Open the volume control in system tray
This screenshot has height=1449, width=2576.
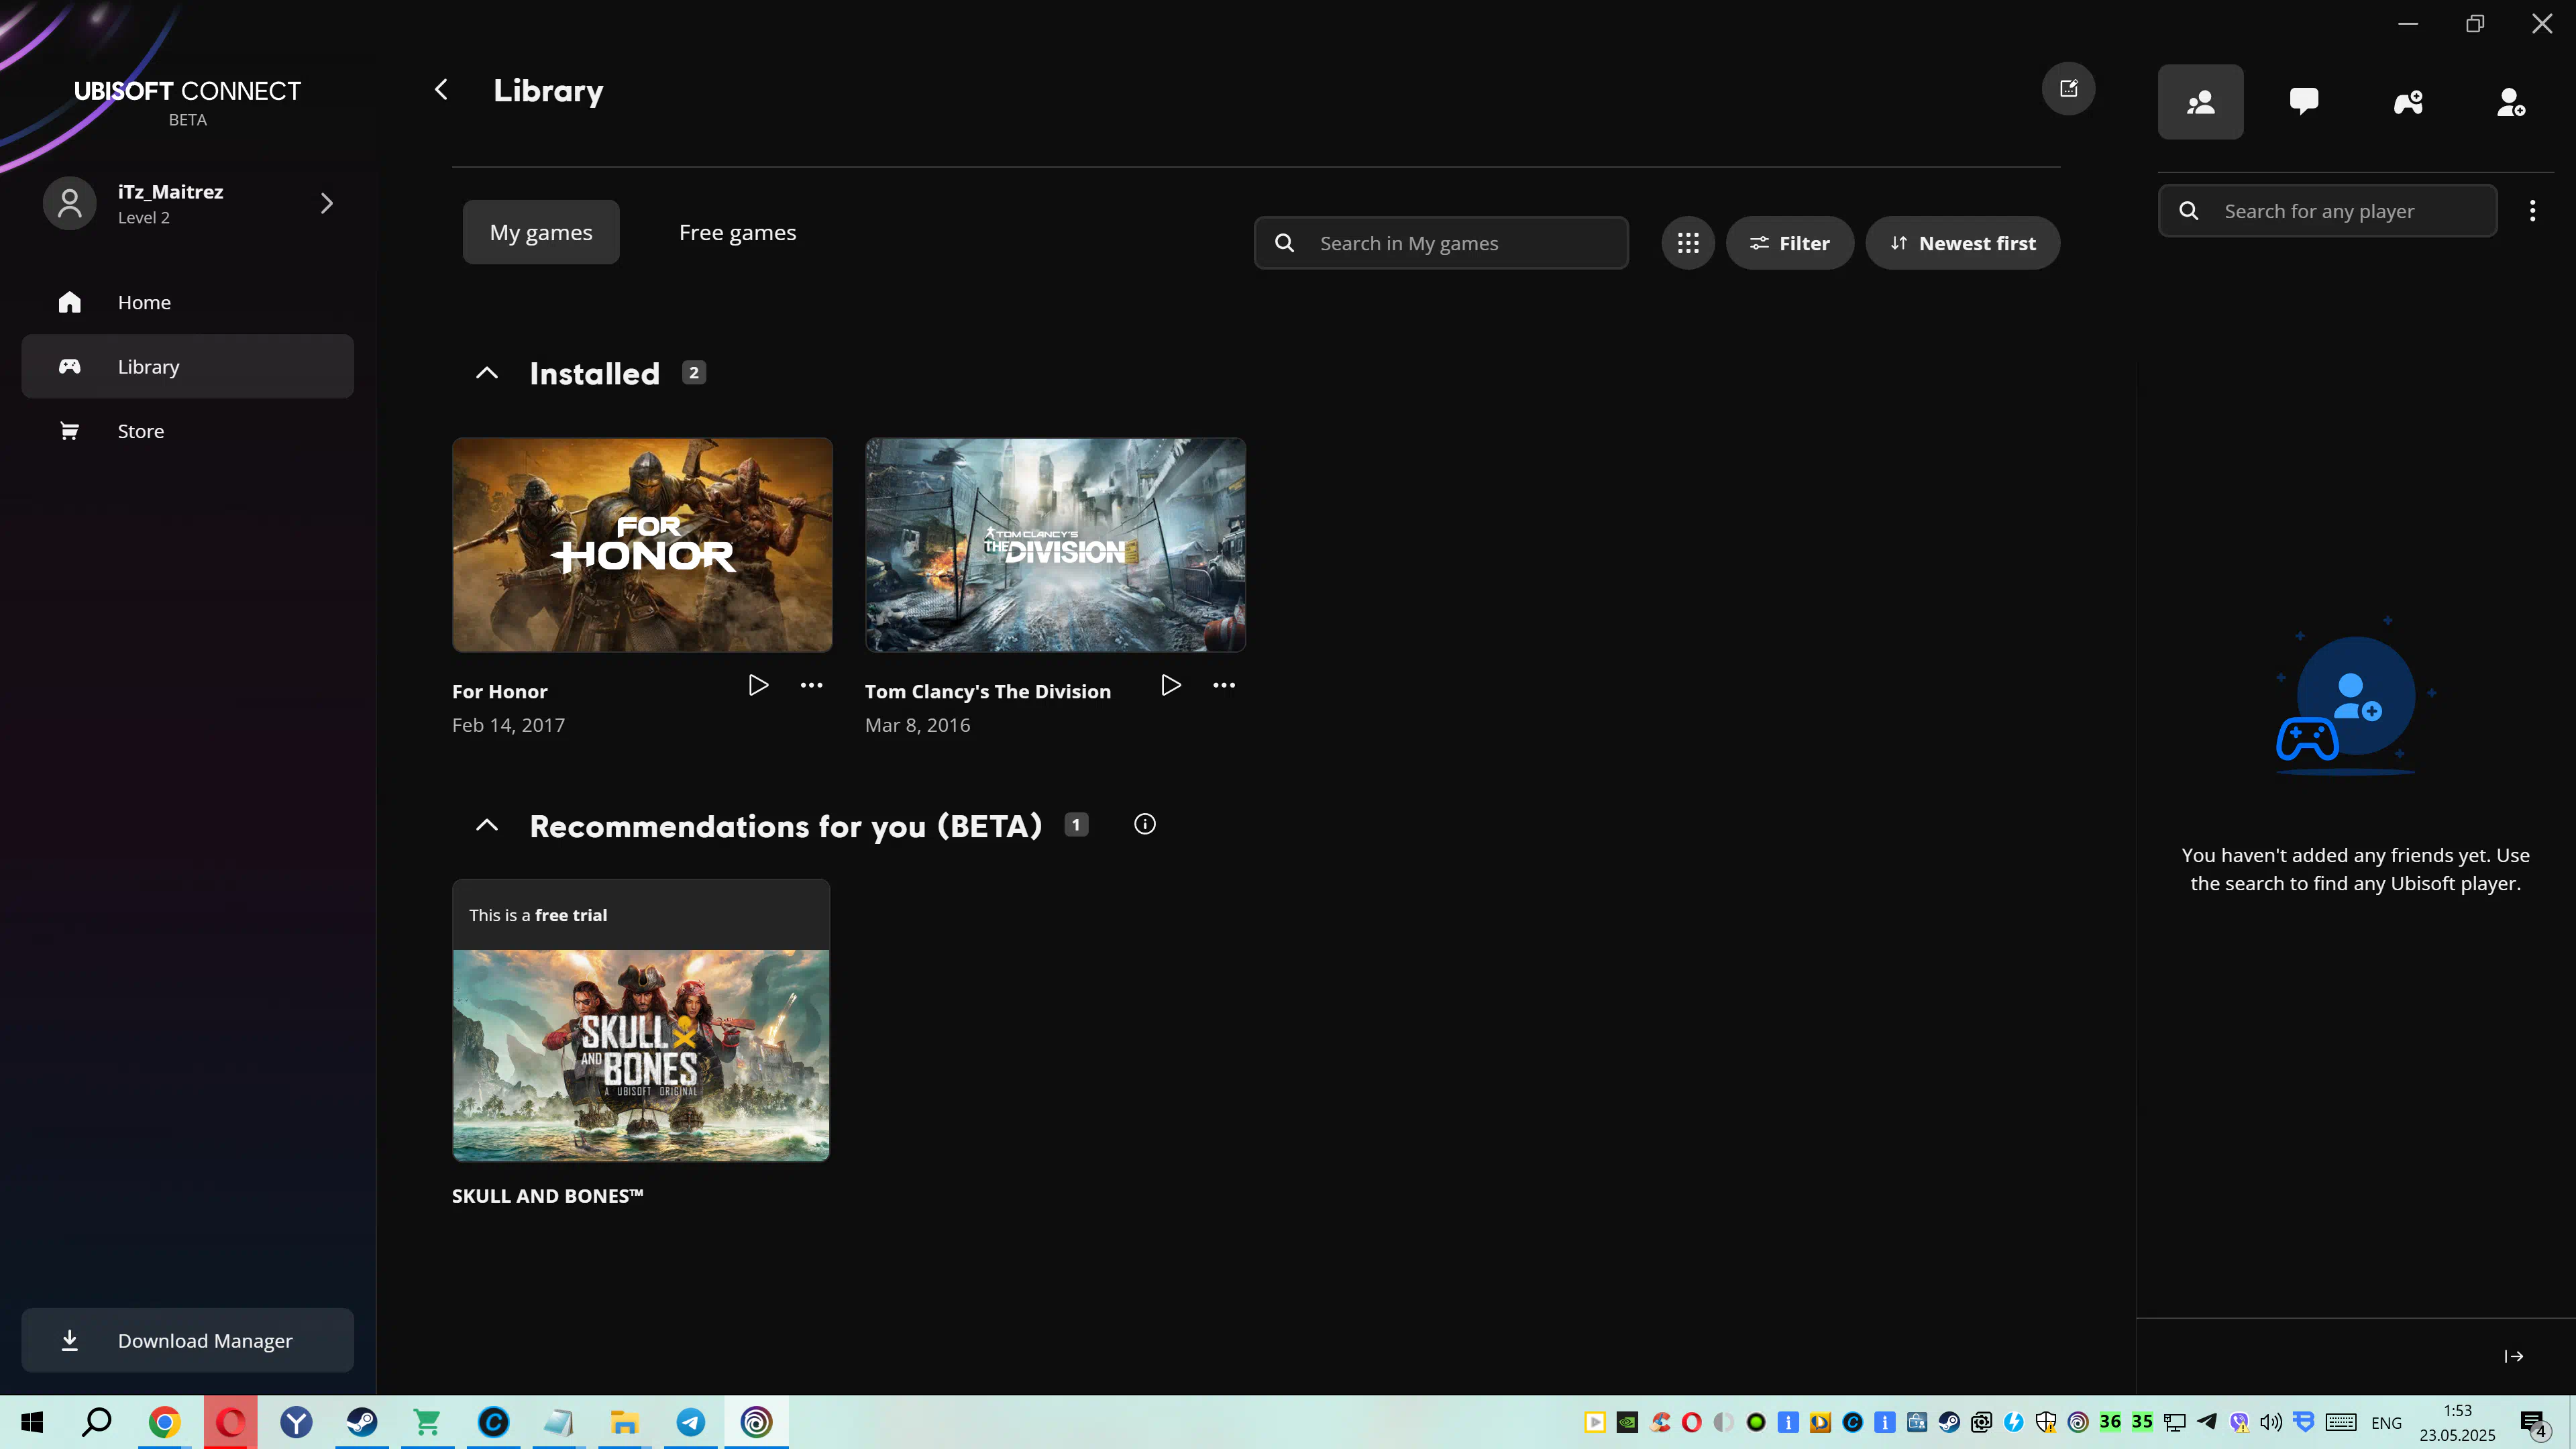[x=2271, y=1422]
